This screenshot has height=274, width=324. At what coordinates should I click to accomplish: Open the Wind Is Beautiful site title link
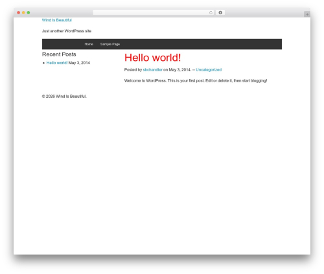click(57, 20)
